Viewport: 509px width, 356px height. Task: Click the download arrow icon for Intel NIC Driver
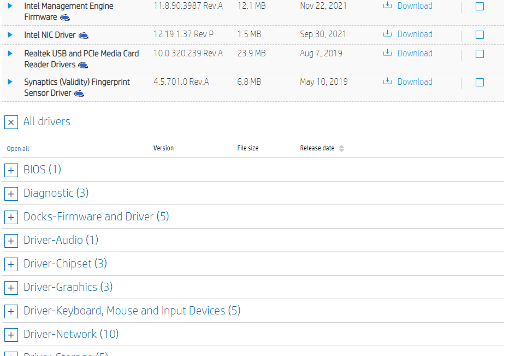click(387, 33)
